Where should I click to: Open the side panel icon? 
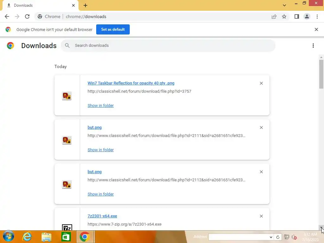click(297, 16)
